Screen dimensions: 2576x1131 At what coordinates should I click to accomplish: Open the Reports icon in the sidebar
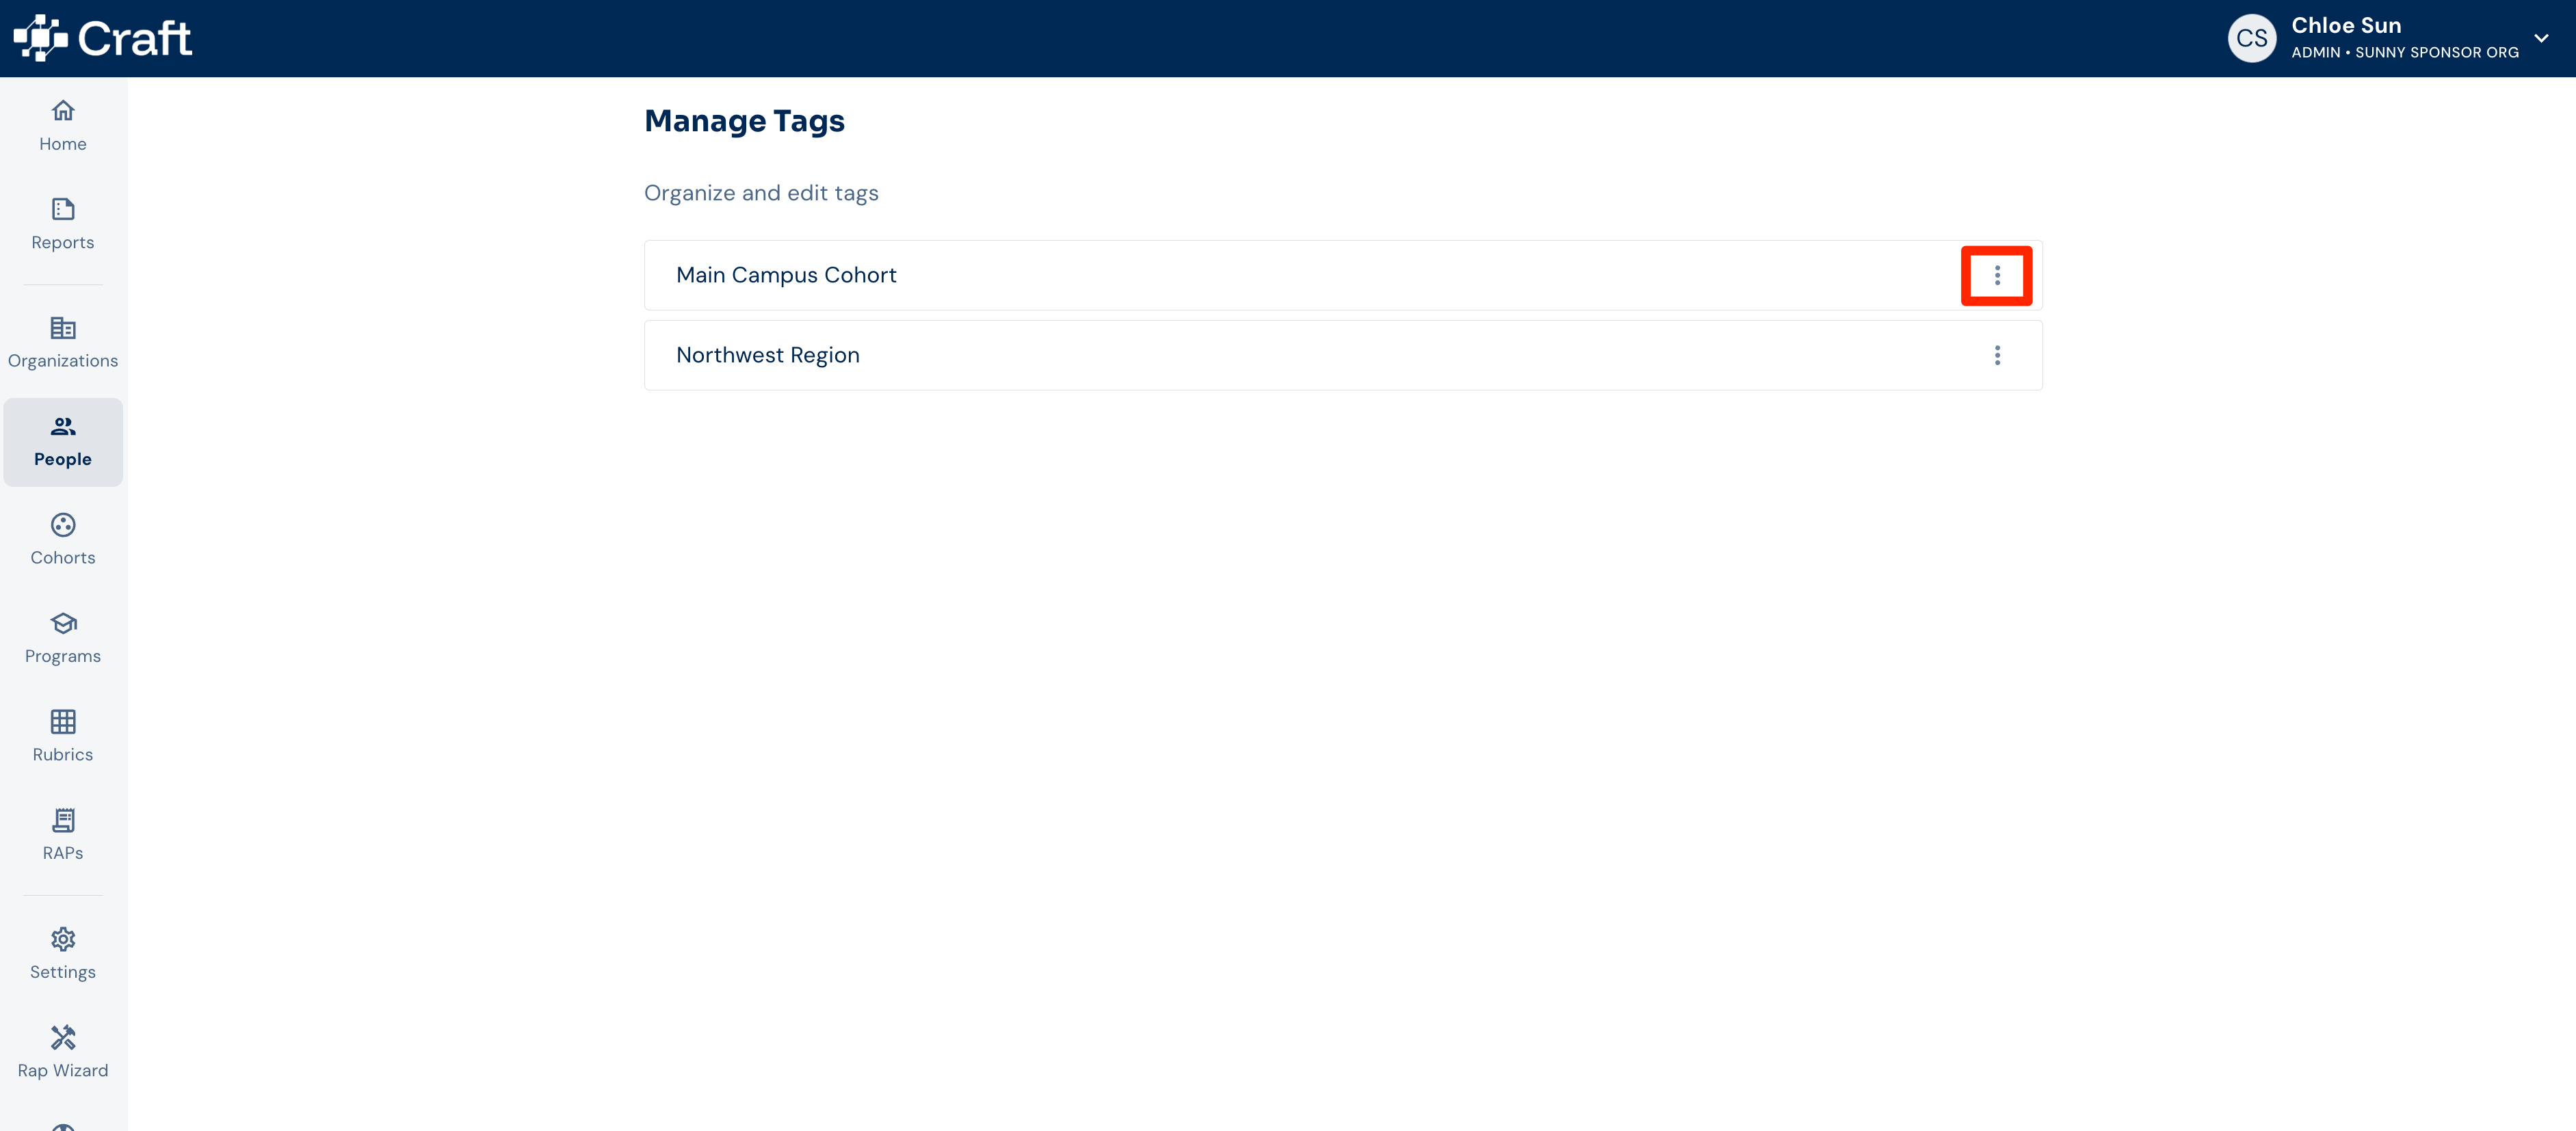(x=63, y=209)
